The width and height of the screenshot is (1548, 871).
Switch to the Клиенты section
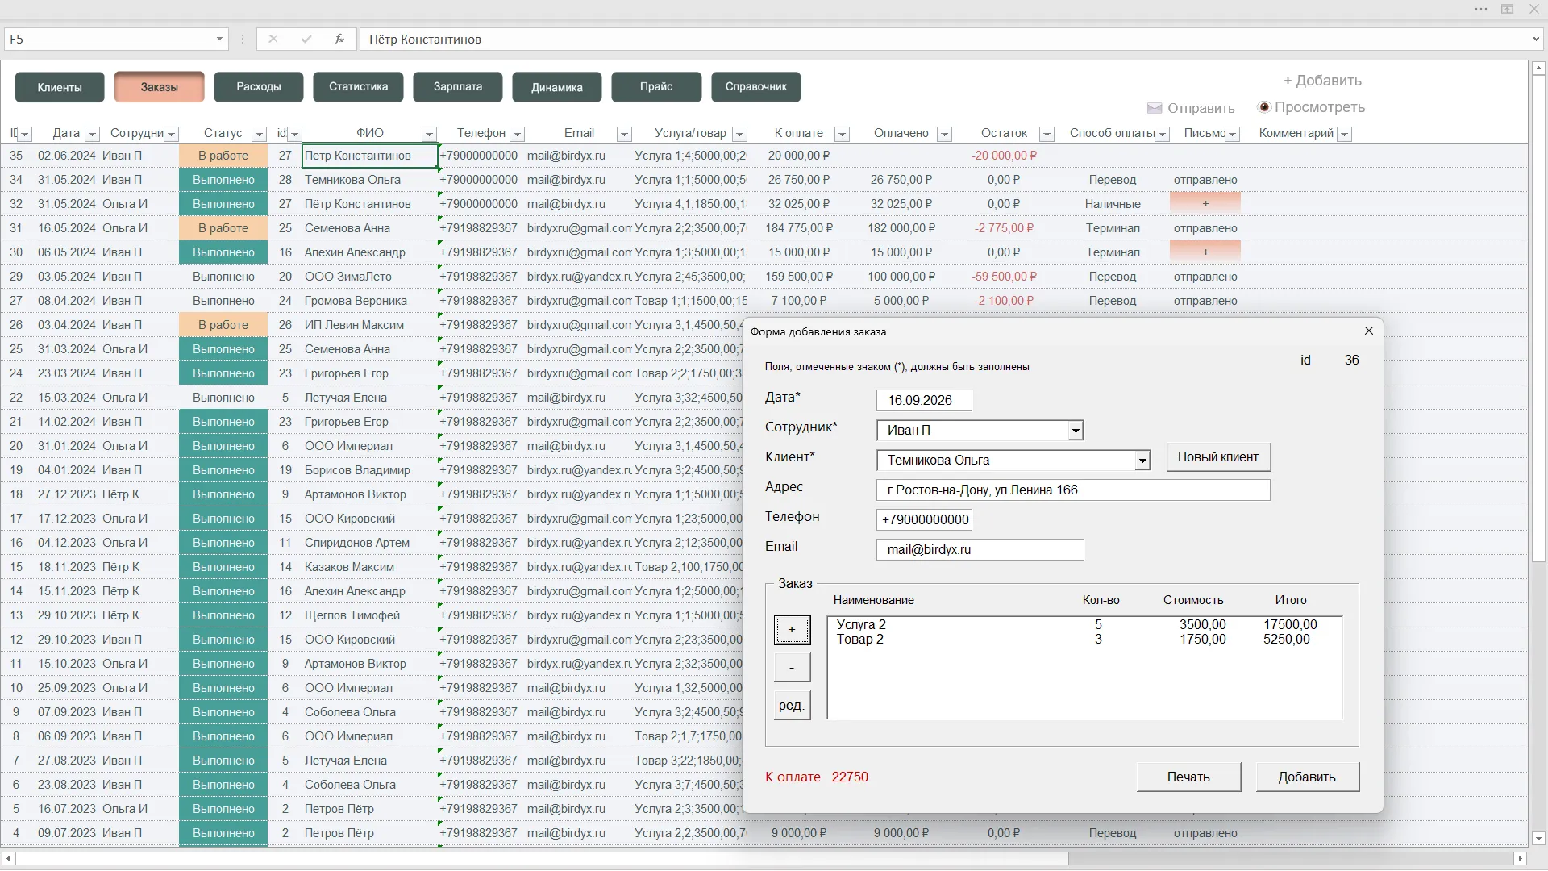[60, 87]
